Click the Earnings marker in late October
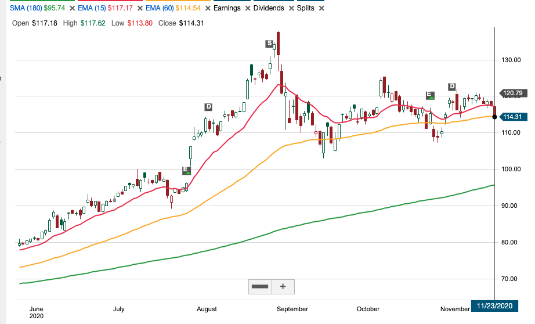 (430, 95)
